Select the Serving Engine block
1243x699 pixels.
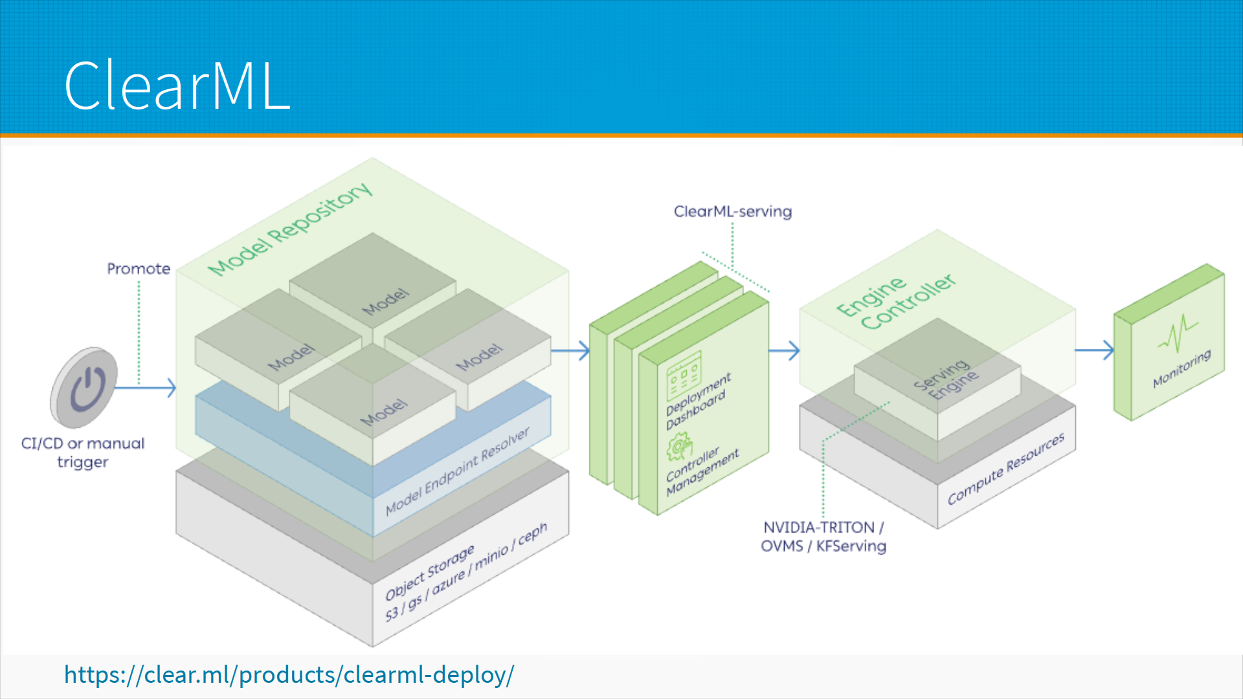946,381
